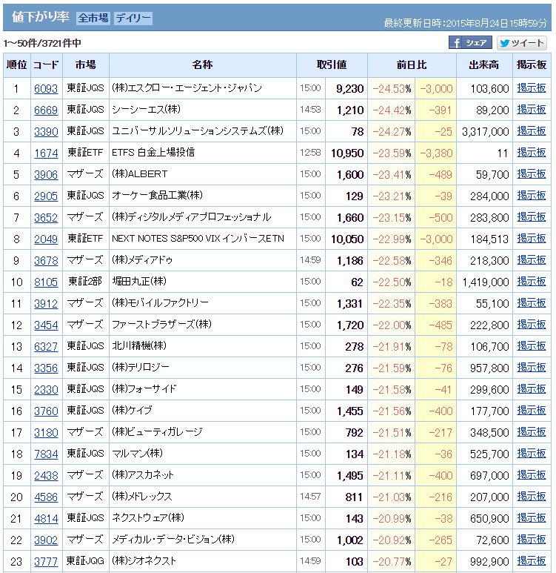The image size is (556, 573).
Task: Select the デイリー tab
Action: tap(133, 18)
